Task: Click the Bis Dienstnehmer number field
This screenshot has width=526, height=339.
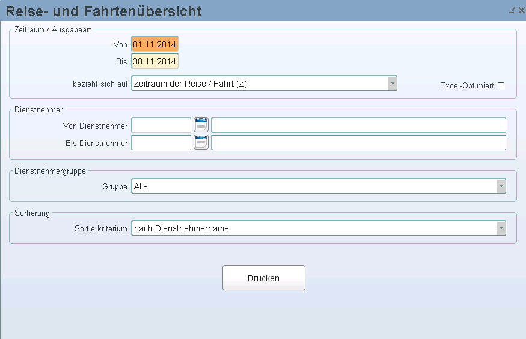Action: tap(161, 143)
